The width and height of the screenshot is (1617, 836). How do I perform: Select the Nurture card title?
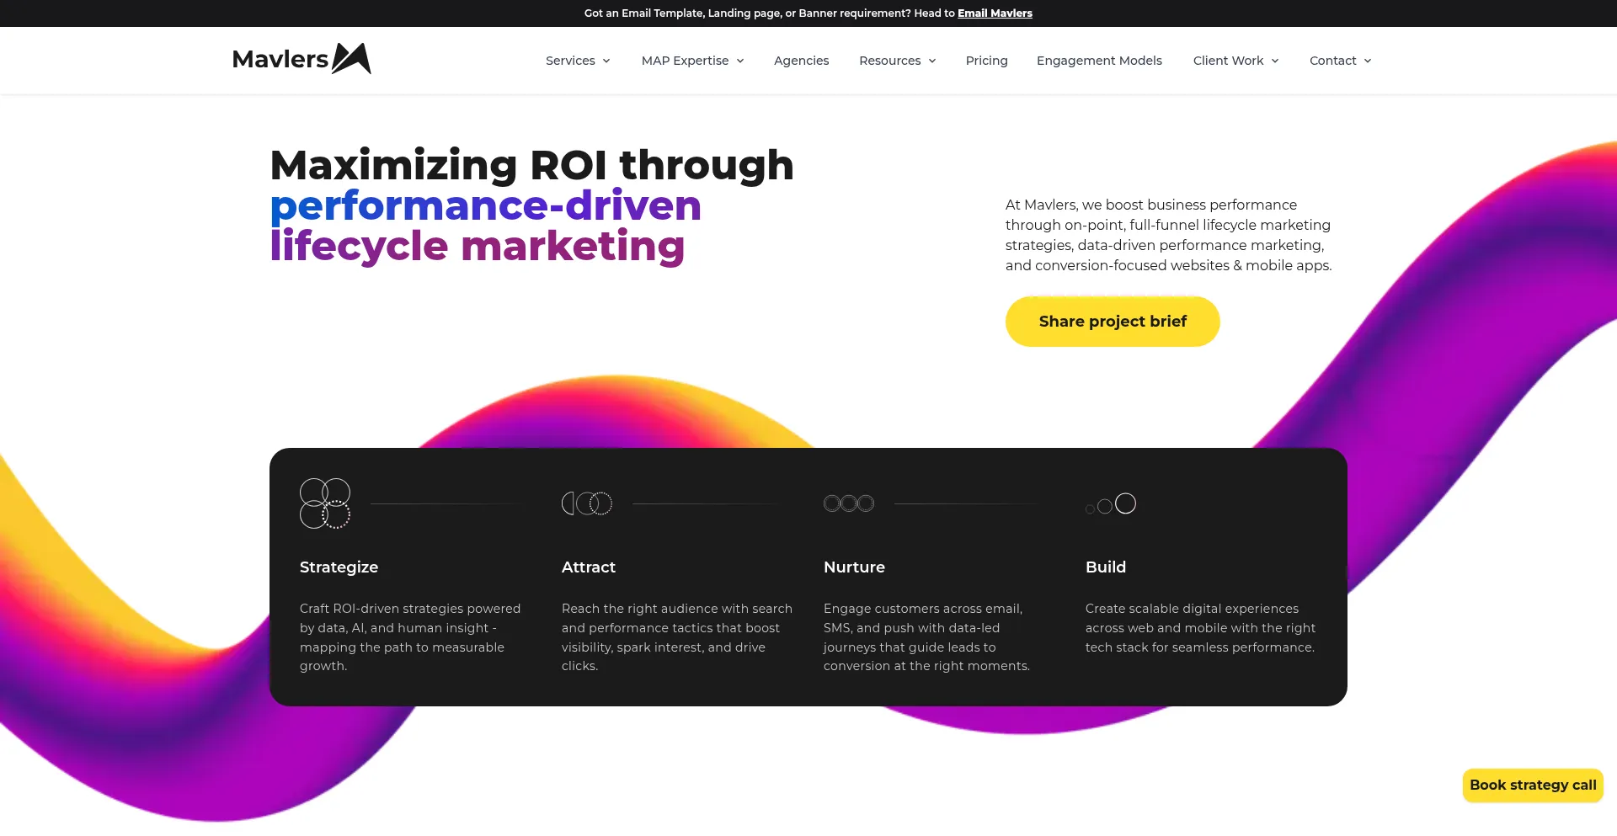pos(854,567)
